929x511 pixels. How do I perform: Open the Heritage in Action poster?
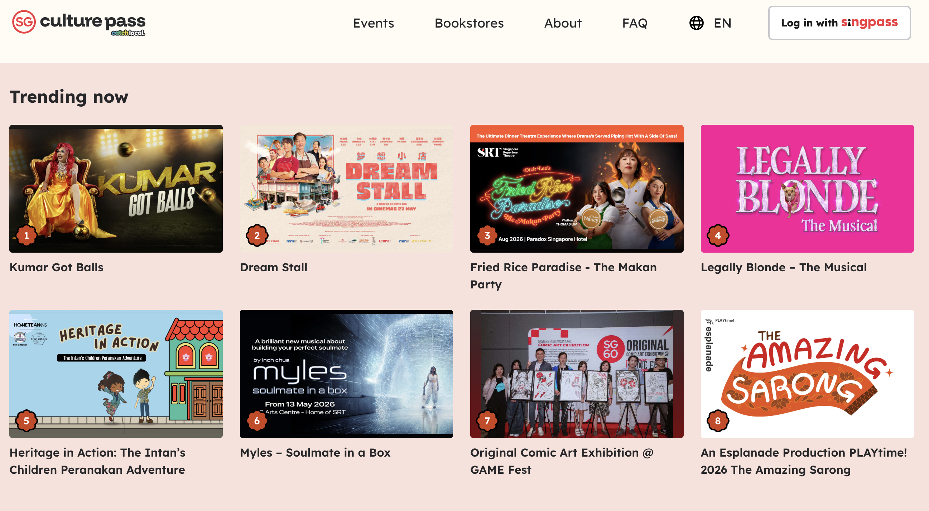tap(116, 374)
